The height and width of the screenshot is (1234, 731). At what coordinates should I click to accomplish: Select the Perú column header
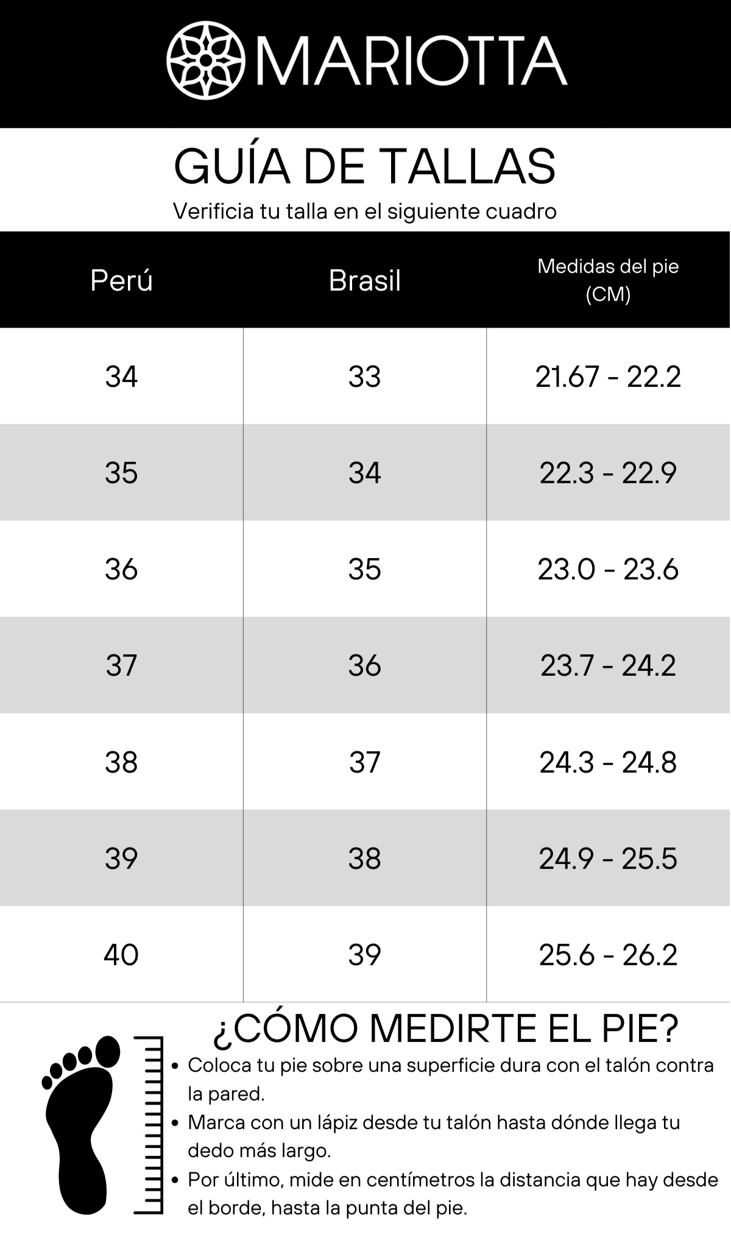click(x=121, y=281)
